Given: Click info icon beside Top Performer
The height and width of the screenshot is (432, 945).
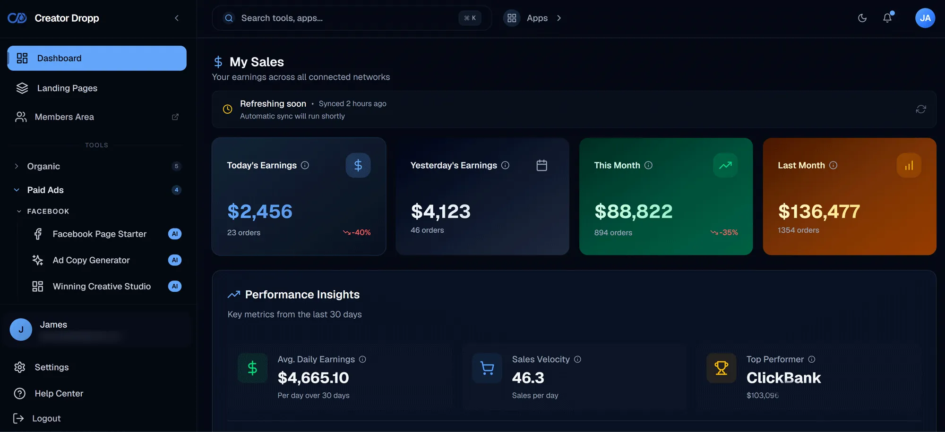Looking at the screenshot, I should tap(812, 359).
